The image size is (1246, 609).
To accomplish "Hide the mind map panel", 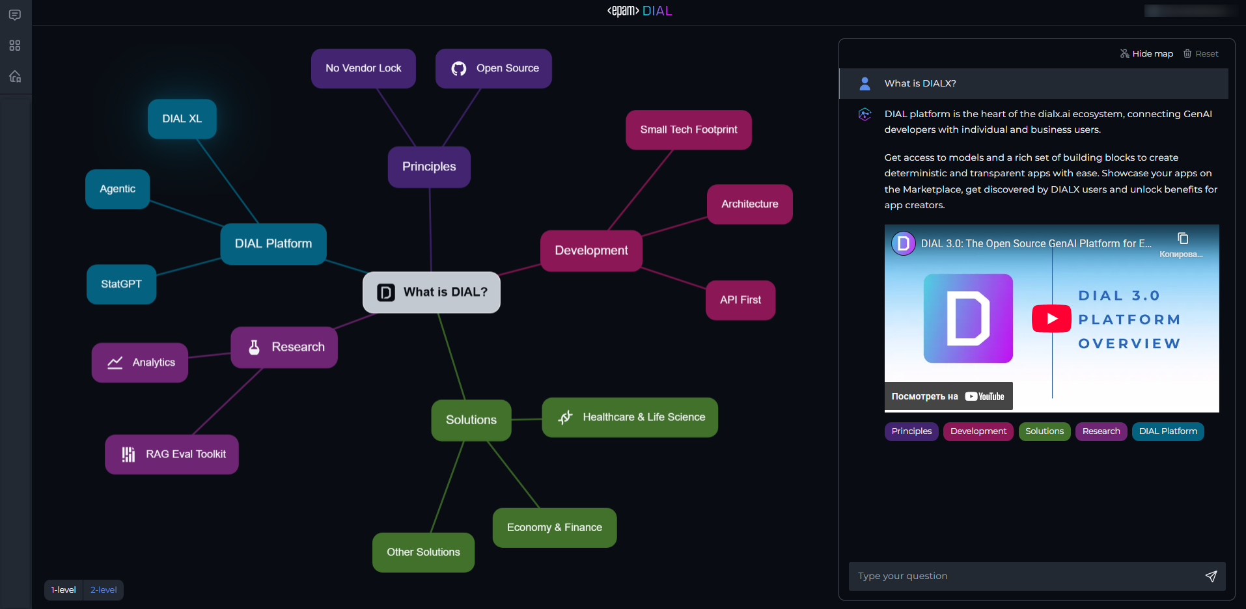I will [1146, 54].
